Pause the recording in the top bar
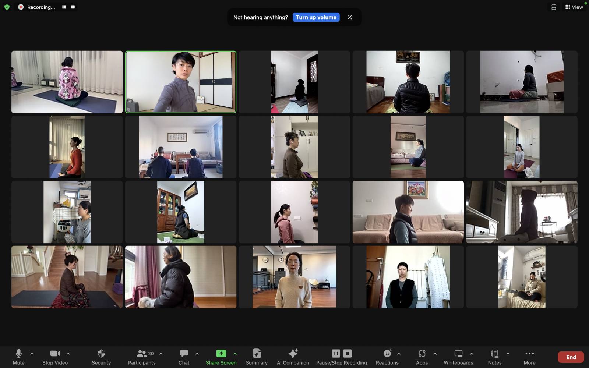The image size is (589, 368). point(64,7)
